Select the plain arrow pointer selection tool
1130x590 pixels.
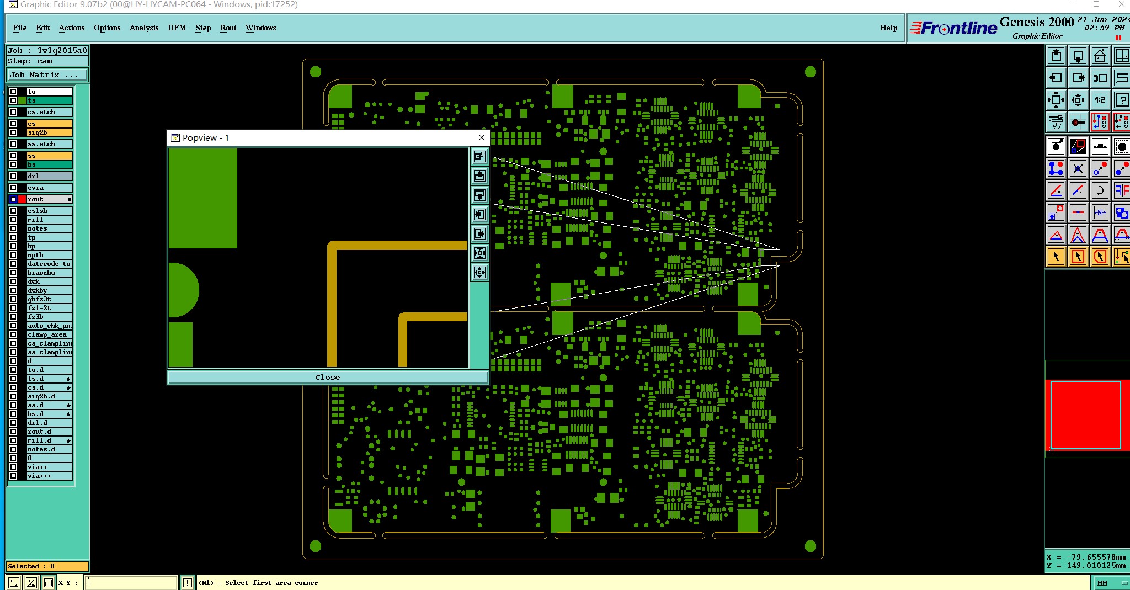click(x=1056, y=257)
